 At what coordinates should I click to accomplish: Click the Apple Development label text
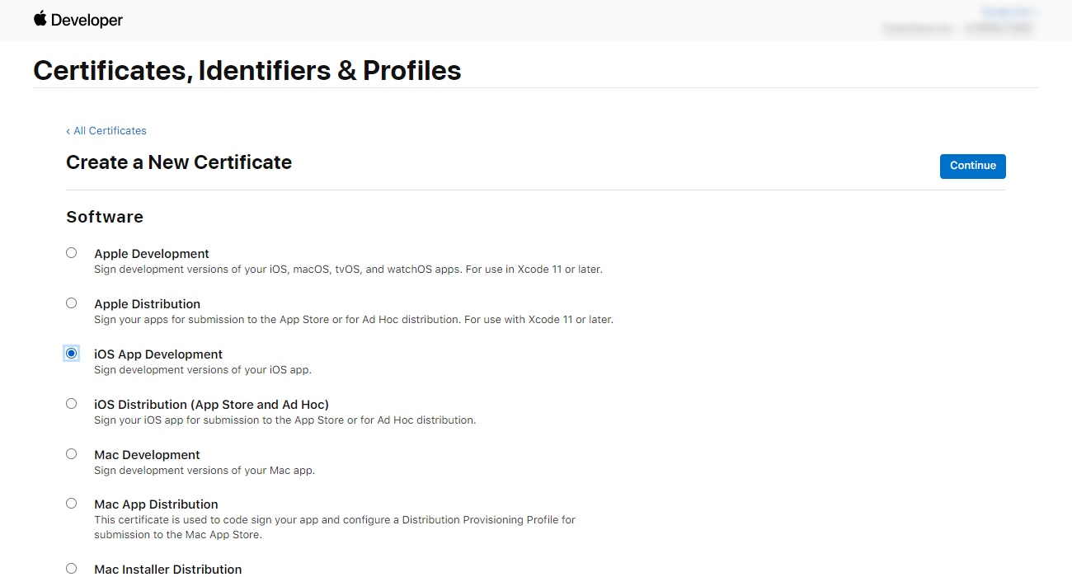(x=152, y=254)
